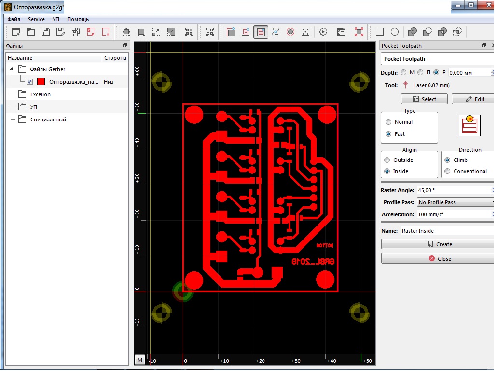Screen dimensions: 498x373
Task: Click the red Gerber layer color swatch
Action: pyautogui.click(x=41, y=82)
